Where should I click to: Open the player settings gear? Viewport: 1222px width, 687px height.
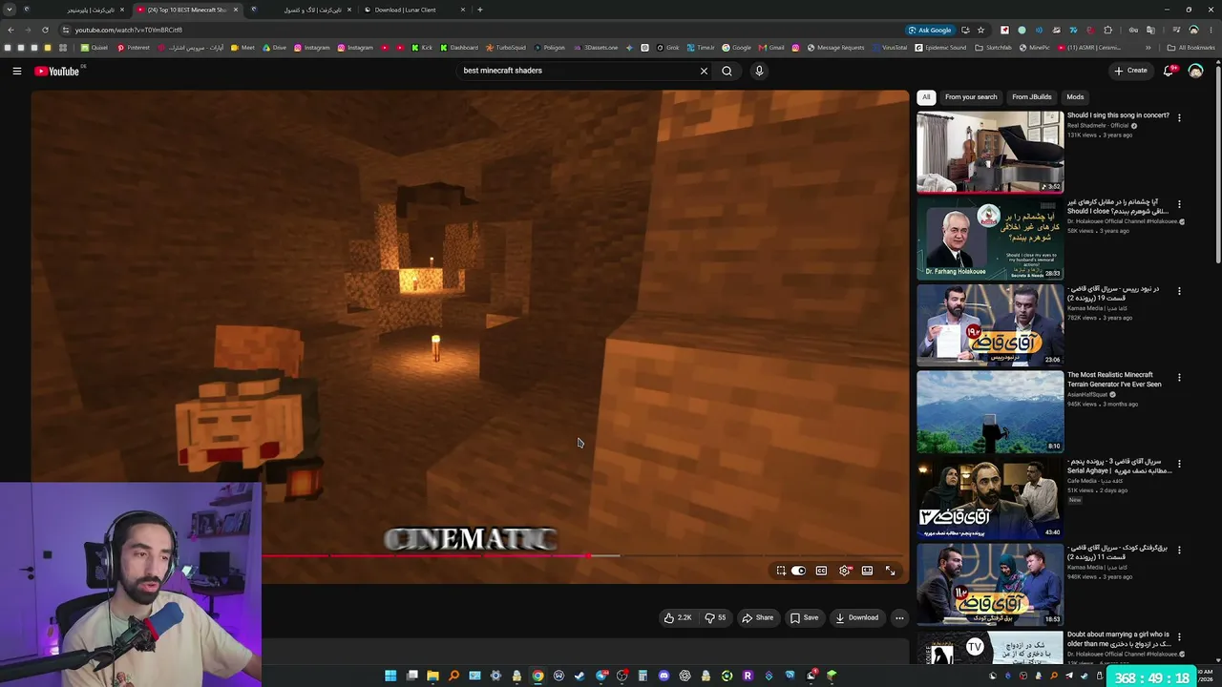click(x=845, y=571)
